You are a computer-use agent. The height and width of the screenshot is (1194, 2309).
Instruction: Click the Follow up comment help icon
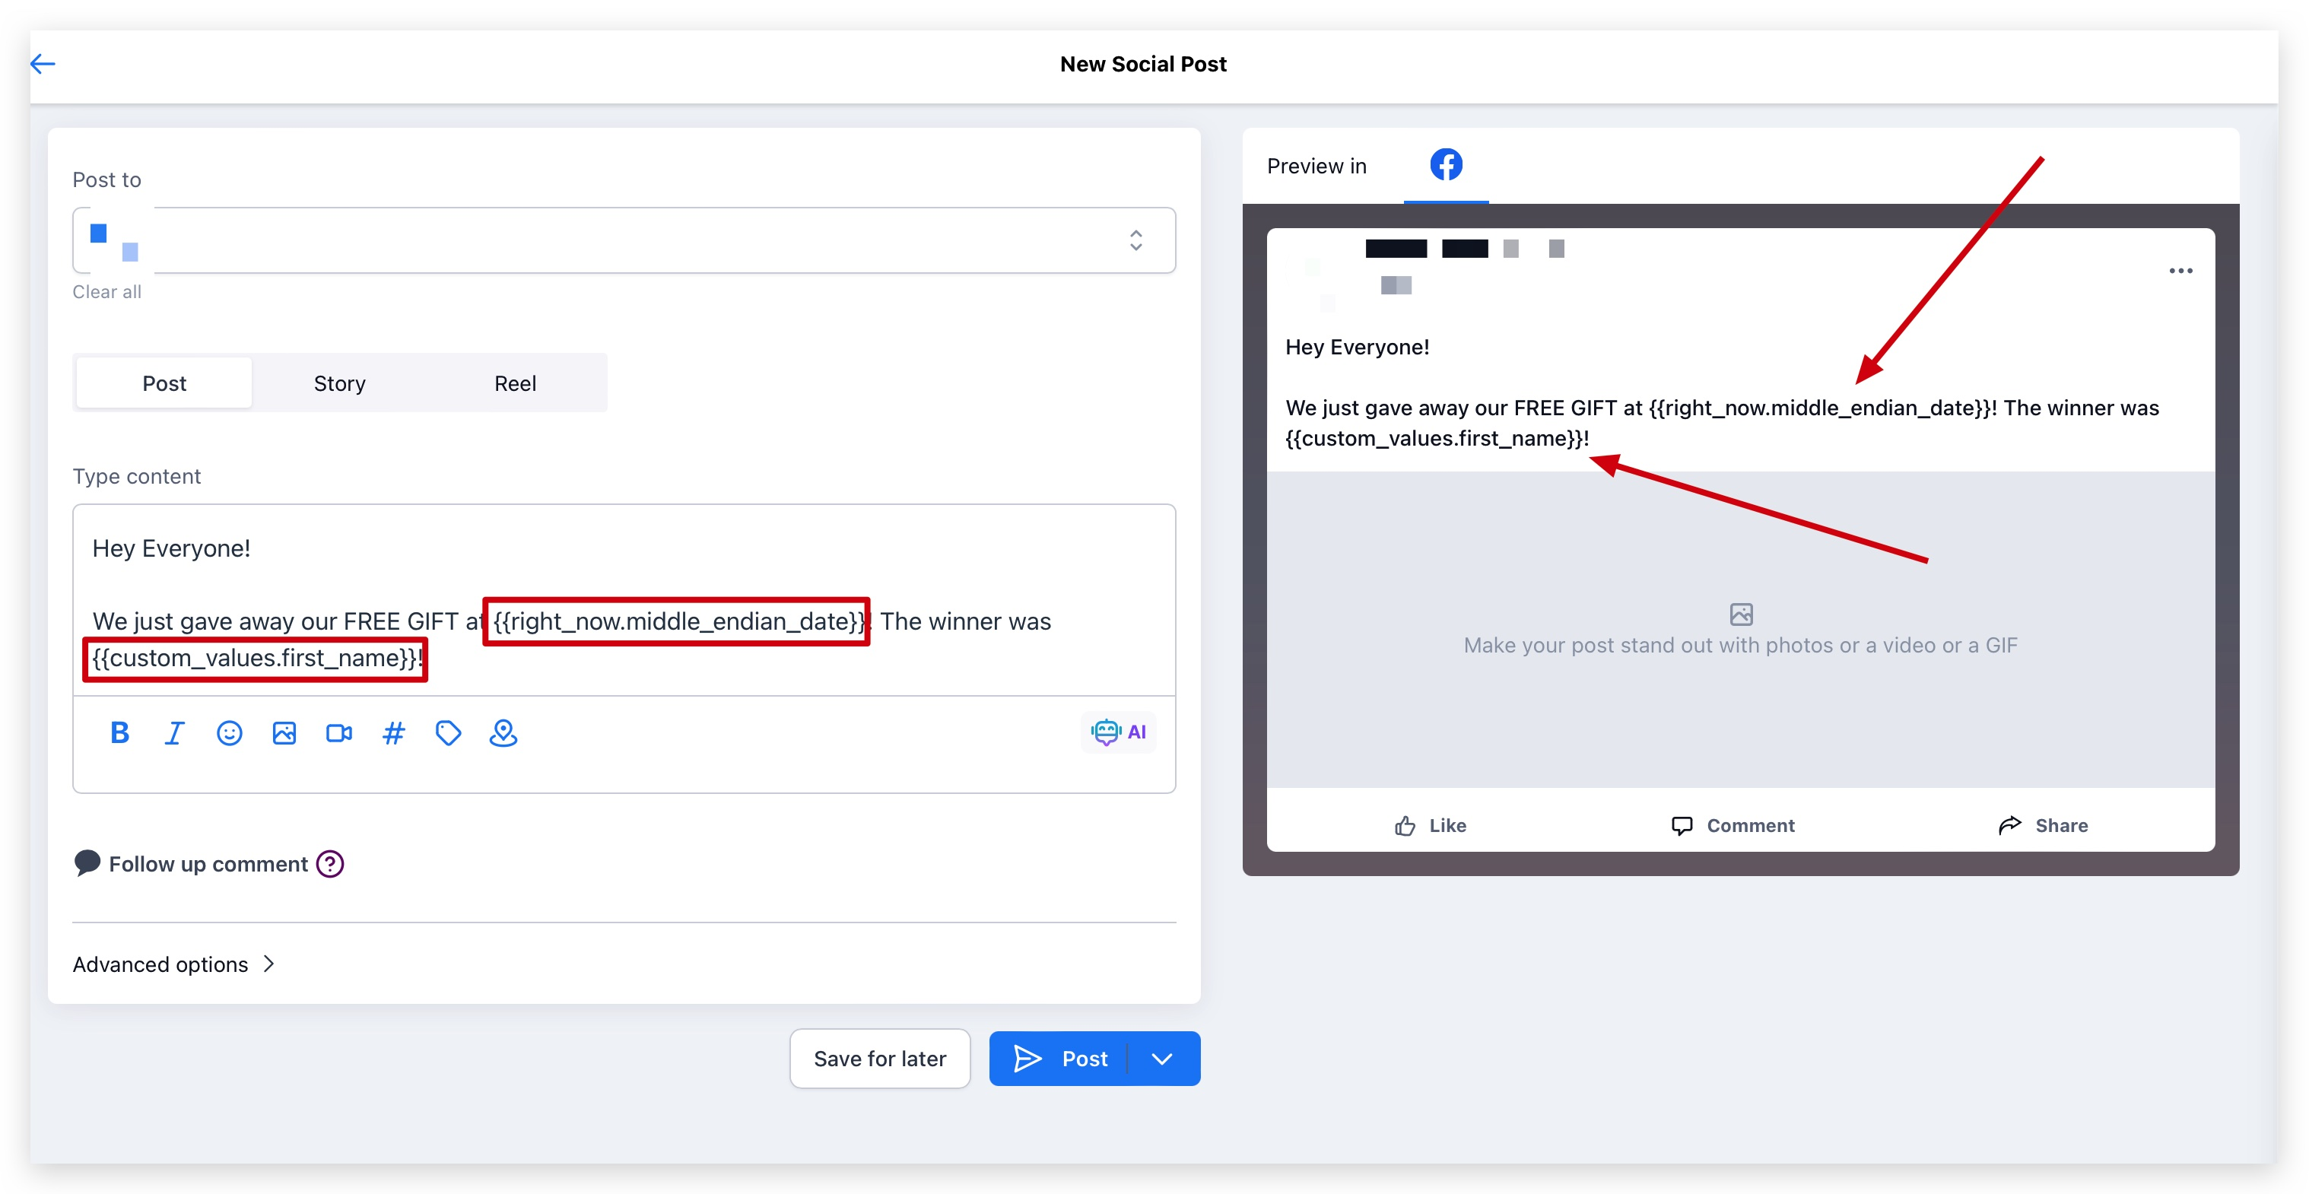pyautogui.click(x=330, y=863)
